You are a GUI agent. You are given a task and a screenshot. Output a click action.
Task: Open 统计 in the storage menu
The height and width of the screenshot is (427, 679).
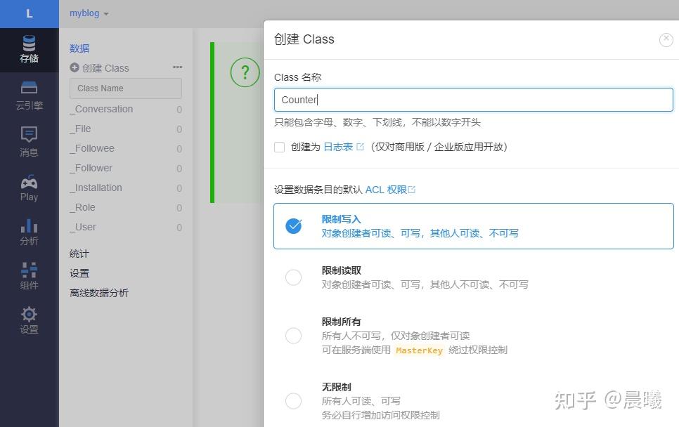pyautogui.click(x=79, y=254)
